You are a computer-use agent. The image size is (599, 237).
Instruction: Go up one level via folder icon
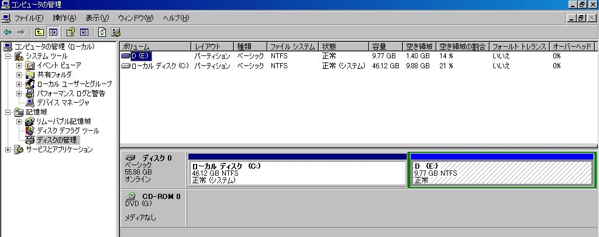[39, 32]
